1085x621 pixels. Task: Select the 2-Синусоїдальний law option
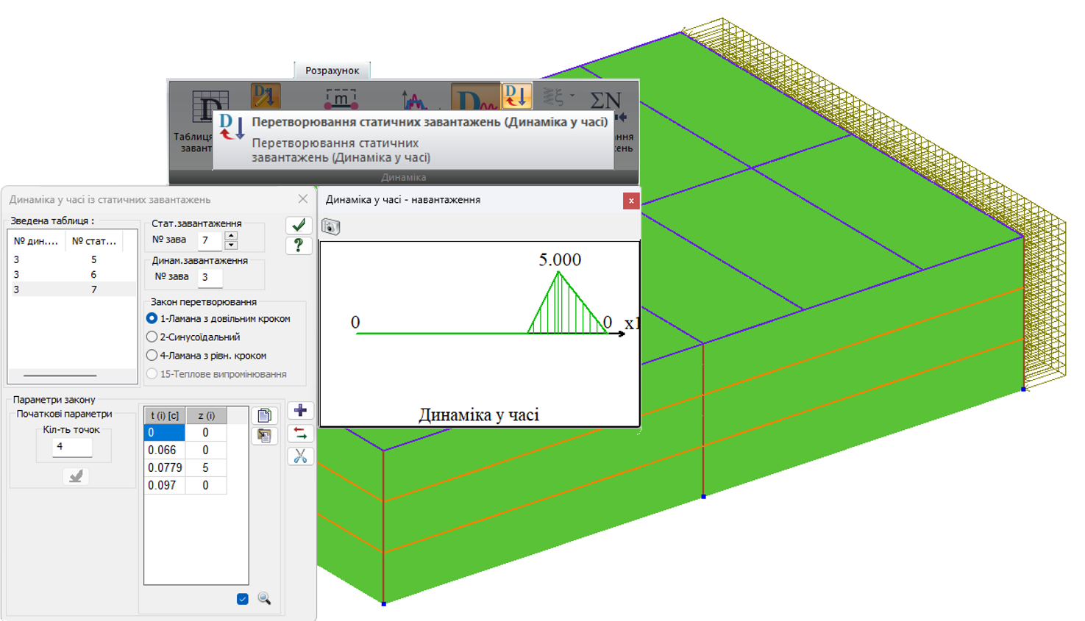coord(152,337)
